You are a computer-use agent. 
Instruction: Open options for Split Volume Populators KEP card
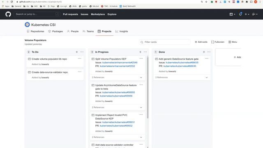(141, 58)
